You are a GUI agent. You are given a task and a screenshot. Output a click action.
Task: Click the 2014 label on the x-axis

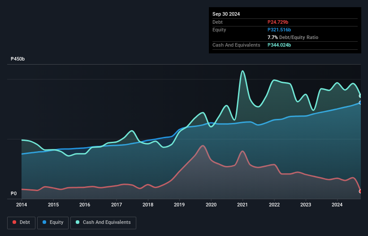point(22,205)
